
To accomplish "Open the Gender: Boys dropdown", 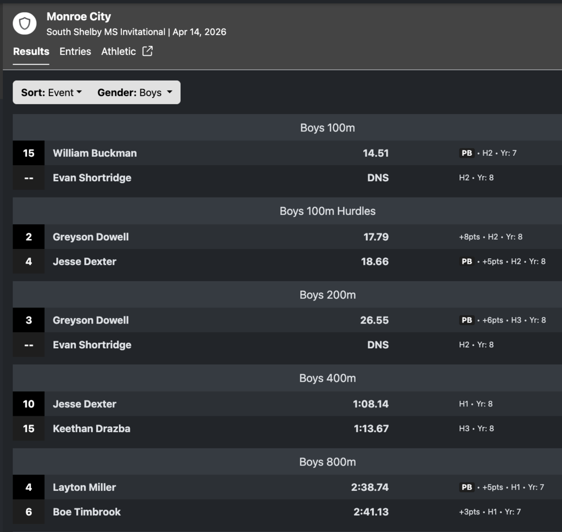I will (x=135, y=93).
